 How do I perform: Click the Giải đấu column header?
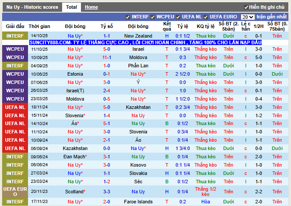[x=15, y=26]
